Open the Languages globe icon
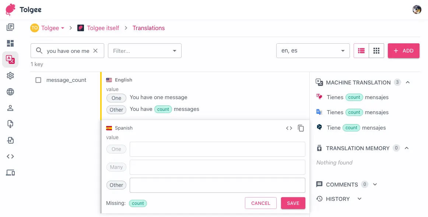Viewport: 428px width, 217px height. pos(10,92)
